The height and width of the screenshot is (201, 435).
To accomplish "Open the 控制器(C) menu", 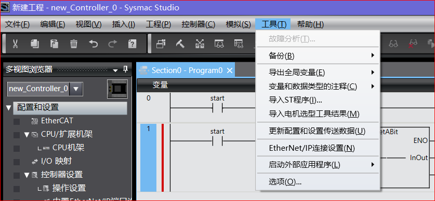I will click(x=199, y=24).
